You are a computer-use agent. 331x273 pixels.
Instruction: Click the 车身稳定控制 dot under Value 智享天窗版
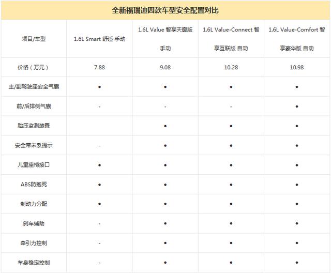(165, 263)
